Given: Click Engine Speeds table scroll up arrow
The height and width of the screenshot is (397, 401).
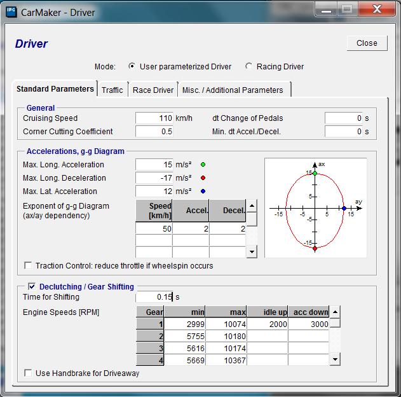Looking at the screenshot, I should (x=335, y=312).
